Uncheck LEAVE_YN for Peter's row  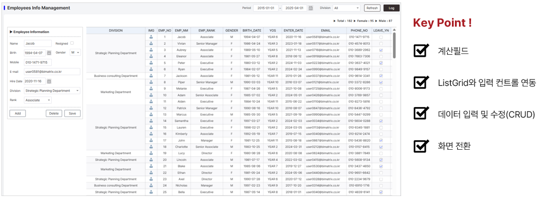coord(381,63)
